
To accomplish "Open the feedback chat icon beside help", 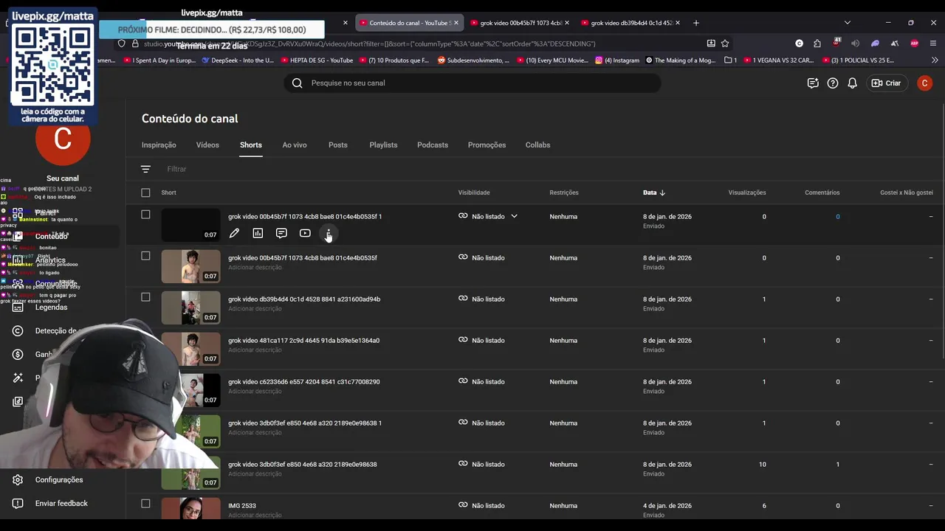I will click(813, 83).
